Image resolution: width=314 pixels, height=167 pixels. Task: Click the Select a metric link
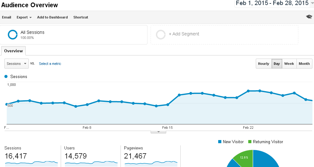point(50,64)
